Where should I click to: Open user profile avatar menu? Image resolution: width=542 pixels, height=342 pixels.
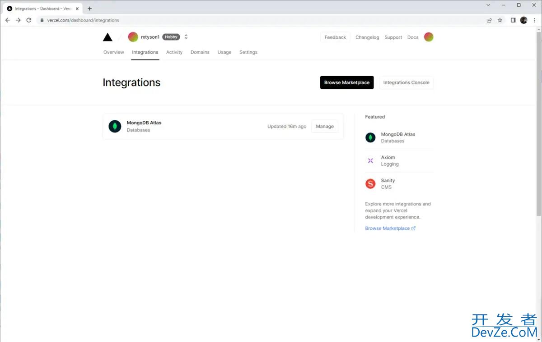[429, 37]
